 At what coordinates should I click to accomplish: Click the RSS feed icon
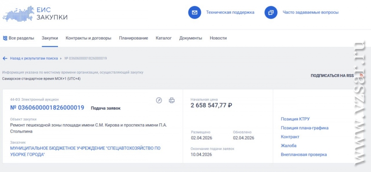(x=361, y=76)
